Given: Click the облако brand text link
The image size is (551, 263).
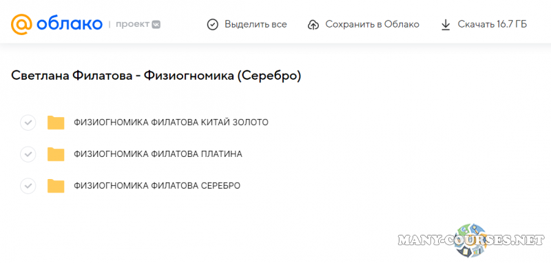Looking at the screenshot, I should pos(70,24).
